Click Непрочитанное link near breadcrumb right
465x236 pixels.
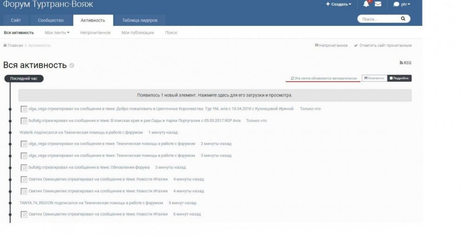click(x=331, y=45)
